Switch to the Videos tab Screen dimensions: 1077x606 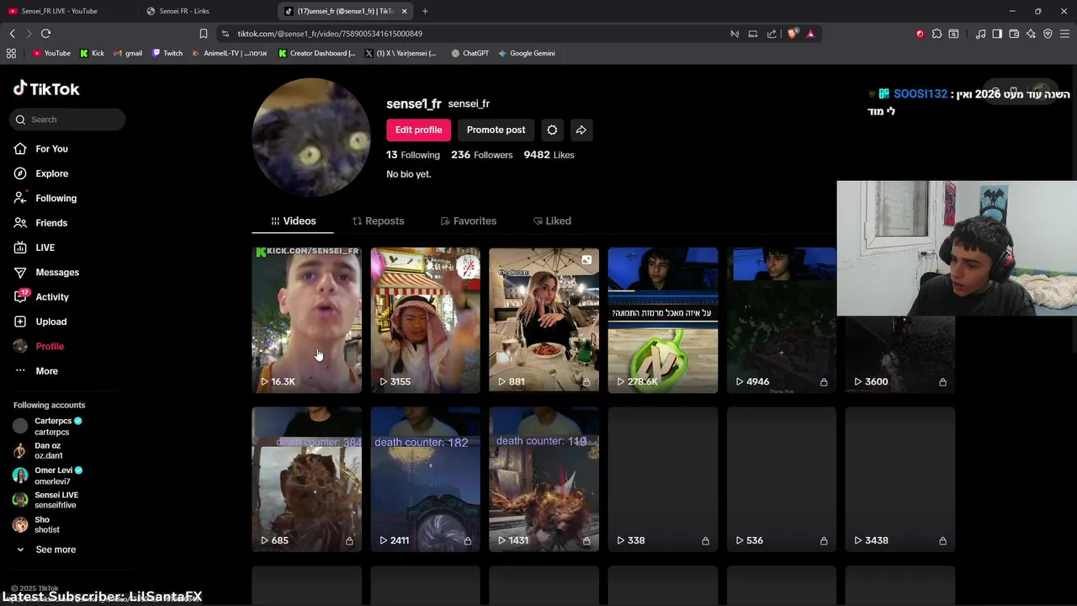pyautogui.click(x=293, y=221)
